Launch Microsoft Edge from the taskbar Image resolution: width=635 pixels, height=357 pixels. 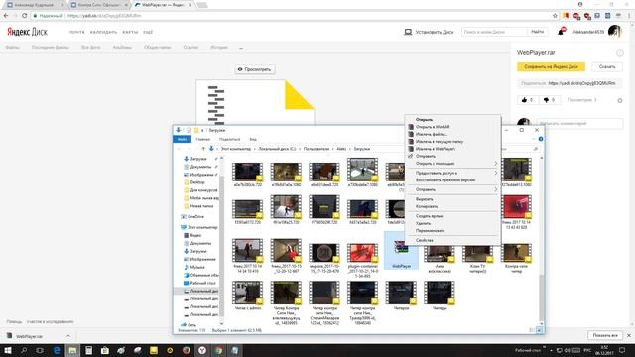click(57, 350)
